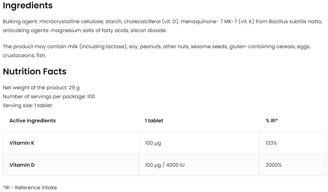Click the Vitamin K '100 µg' cell
328x192 pixels.
[153, 143]
